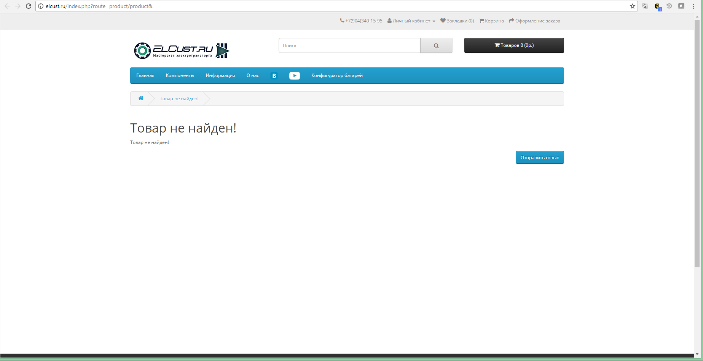This screenshot has height=361, width=703.
Task: Click the ELCUST.RU logo
Action: [x=182, y=51]
